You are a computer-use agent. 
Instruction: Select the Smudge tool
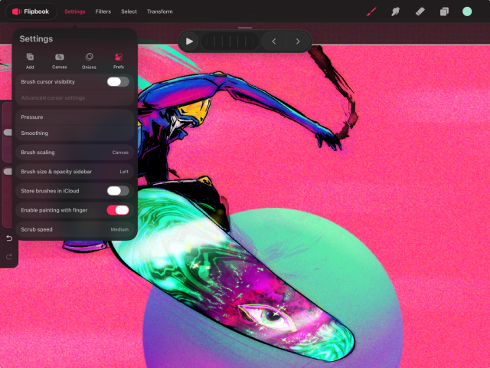point(395,12)
